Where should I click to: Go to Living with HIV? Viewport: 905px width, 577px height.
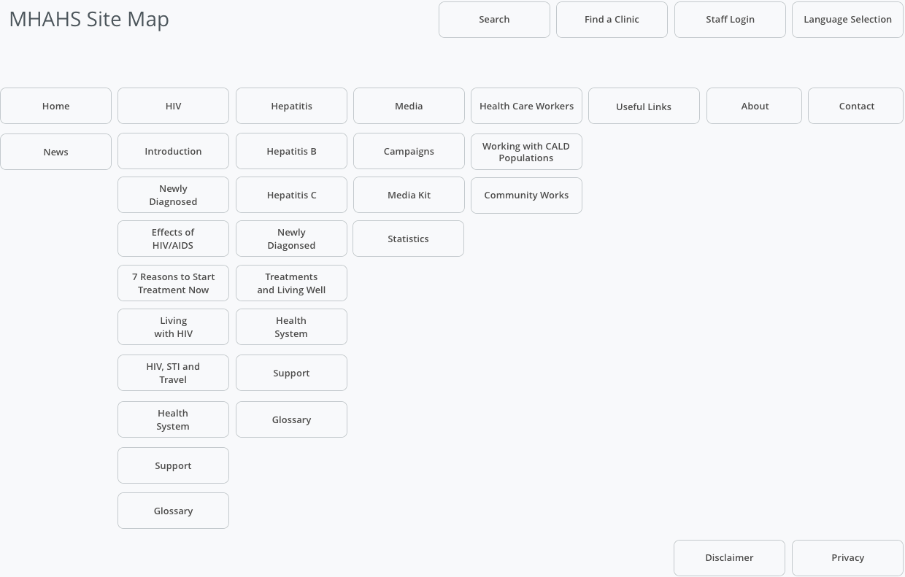click(173, 327)
